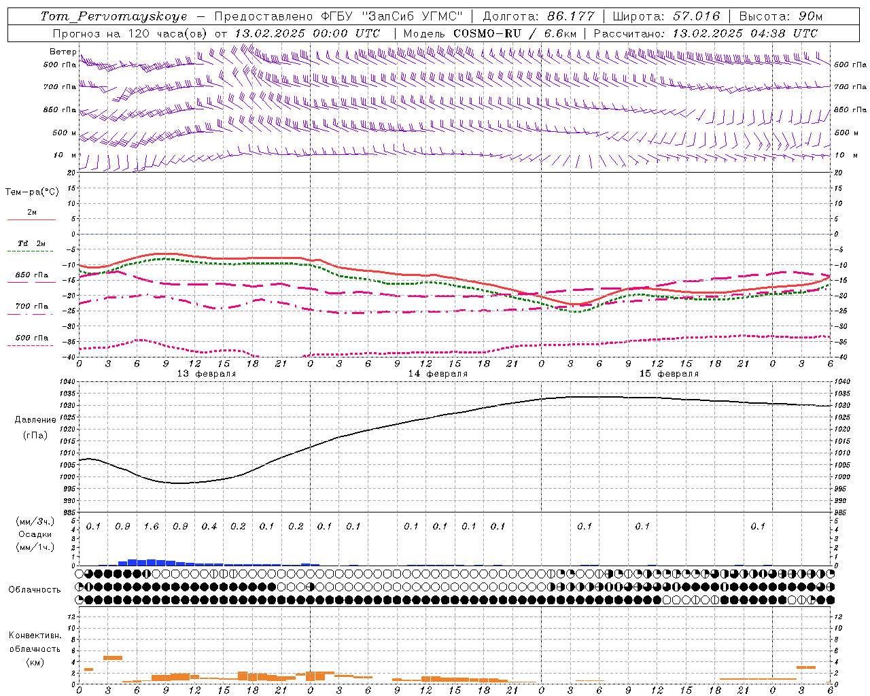The width and height of the screenshot is (870, 696).
Task: Click the Высота: 90м value
Action: tap(780, 16)
